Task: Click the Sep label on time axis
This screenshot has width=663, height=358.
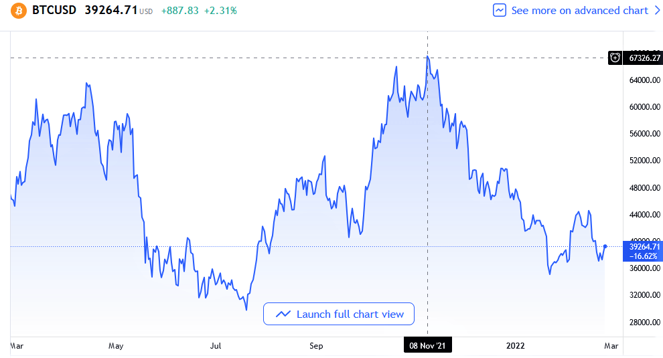Action: pyautogui.click(x=316, y=346)
